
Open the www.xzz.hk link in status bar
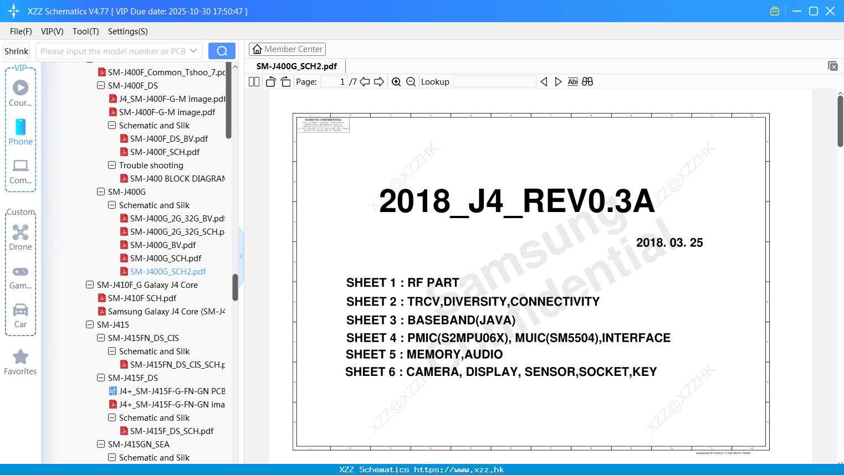tap(459, 469)
